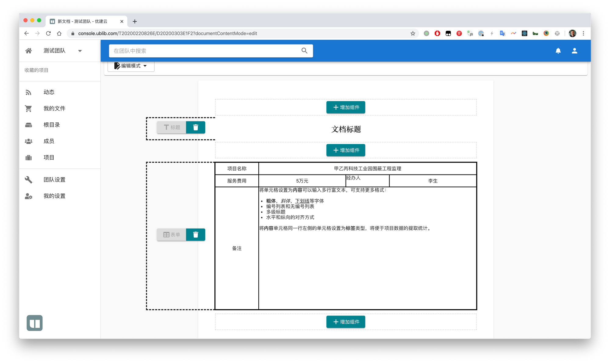This screenshot has width=610, height=364.
Task: Open 团队设置 team settings
Action: pos(54,180)
